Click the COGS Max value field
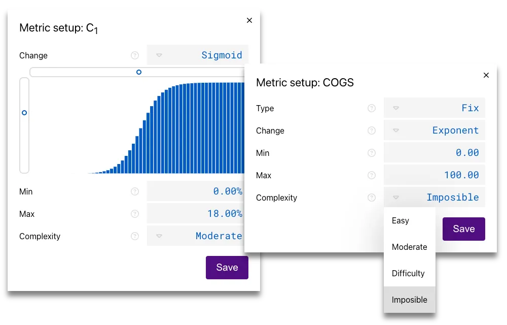Image resolution: width=507 pixels, height=325 pixels. point(434,175)
